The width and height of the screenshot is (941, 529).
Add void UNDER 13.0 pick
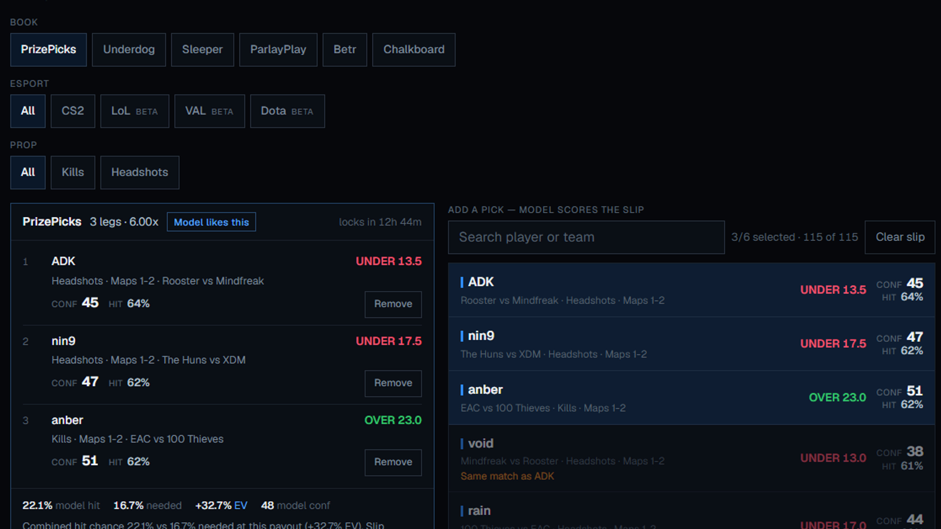pos(691,458)
